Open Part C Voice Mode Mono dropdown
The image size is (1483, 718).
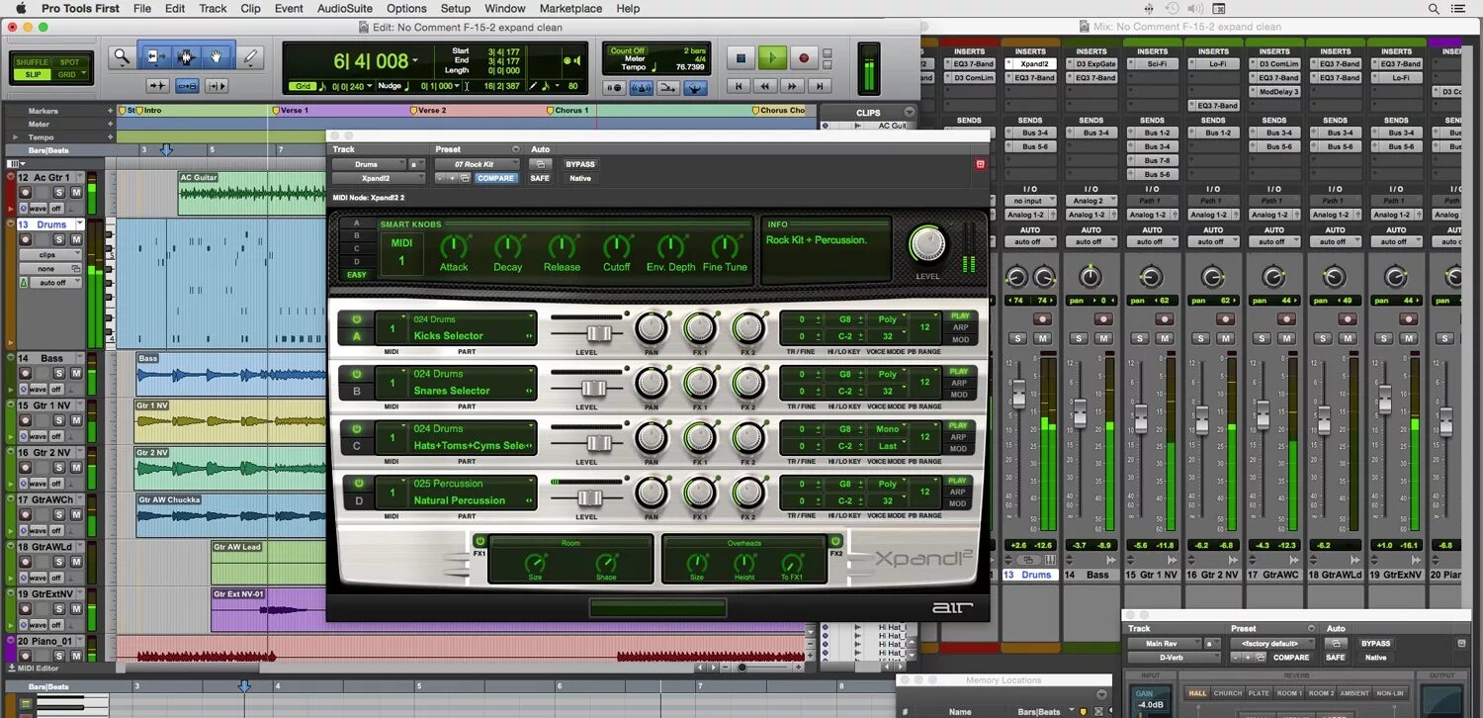pos(888,429)
